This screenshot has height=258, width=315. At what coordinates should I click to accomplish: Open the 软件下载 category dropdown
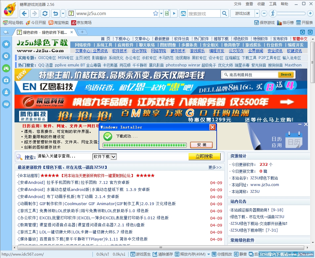point(105,157)
